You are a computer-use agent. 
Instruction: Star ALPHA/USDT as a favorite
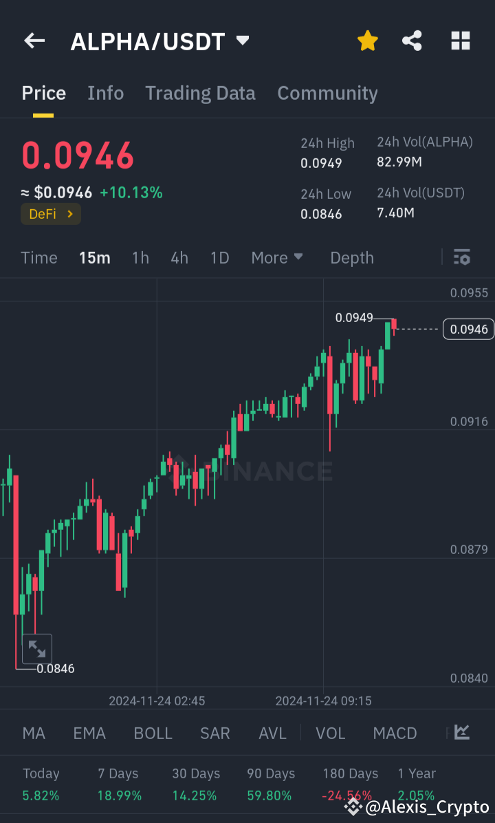367,41
